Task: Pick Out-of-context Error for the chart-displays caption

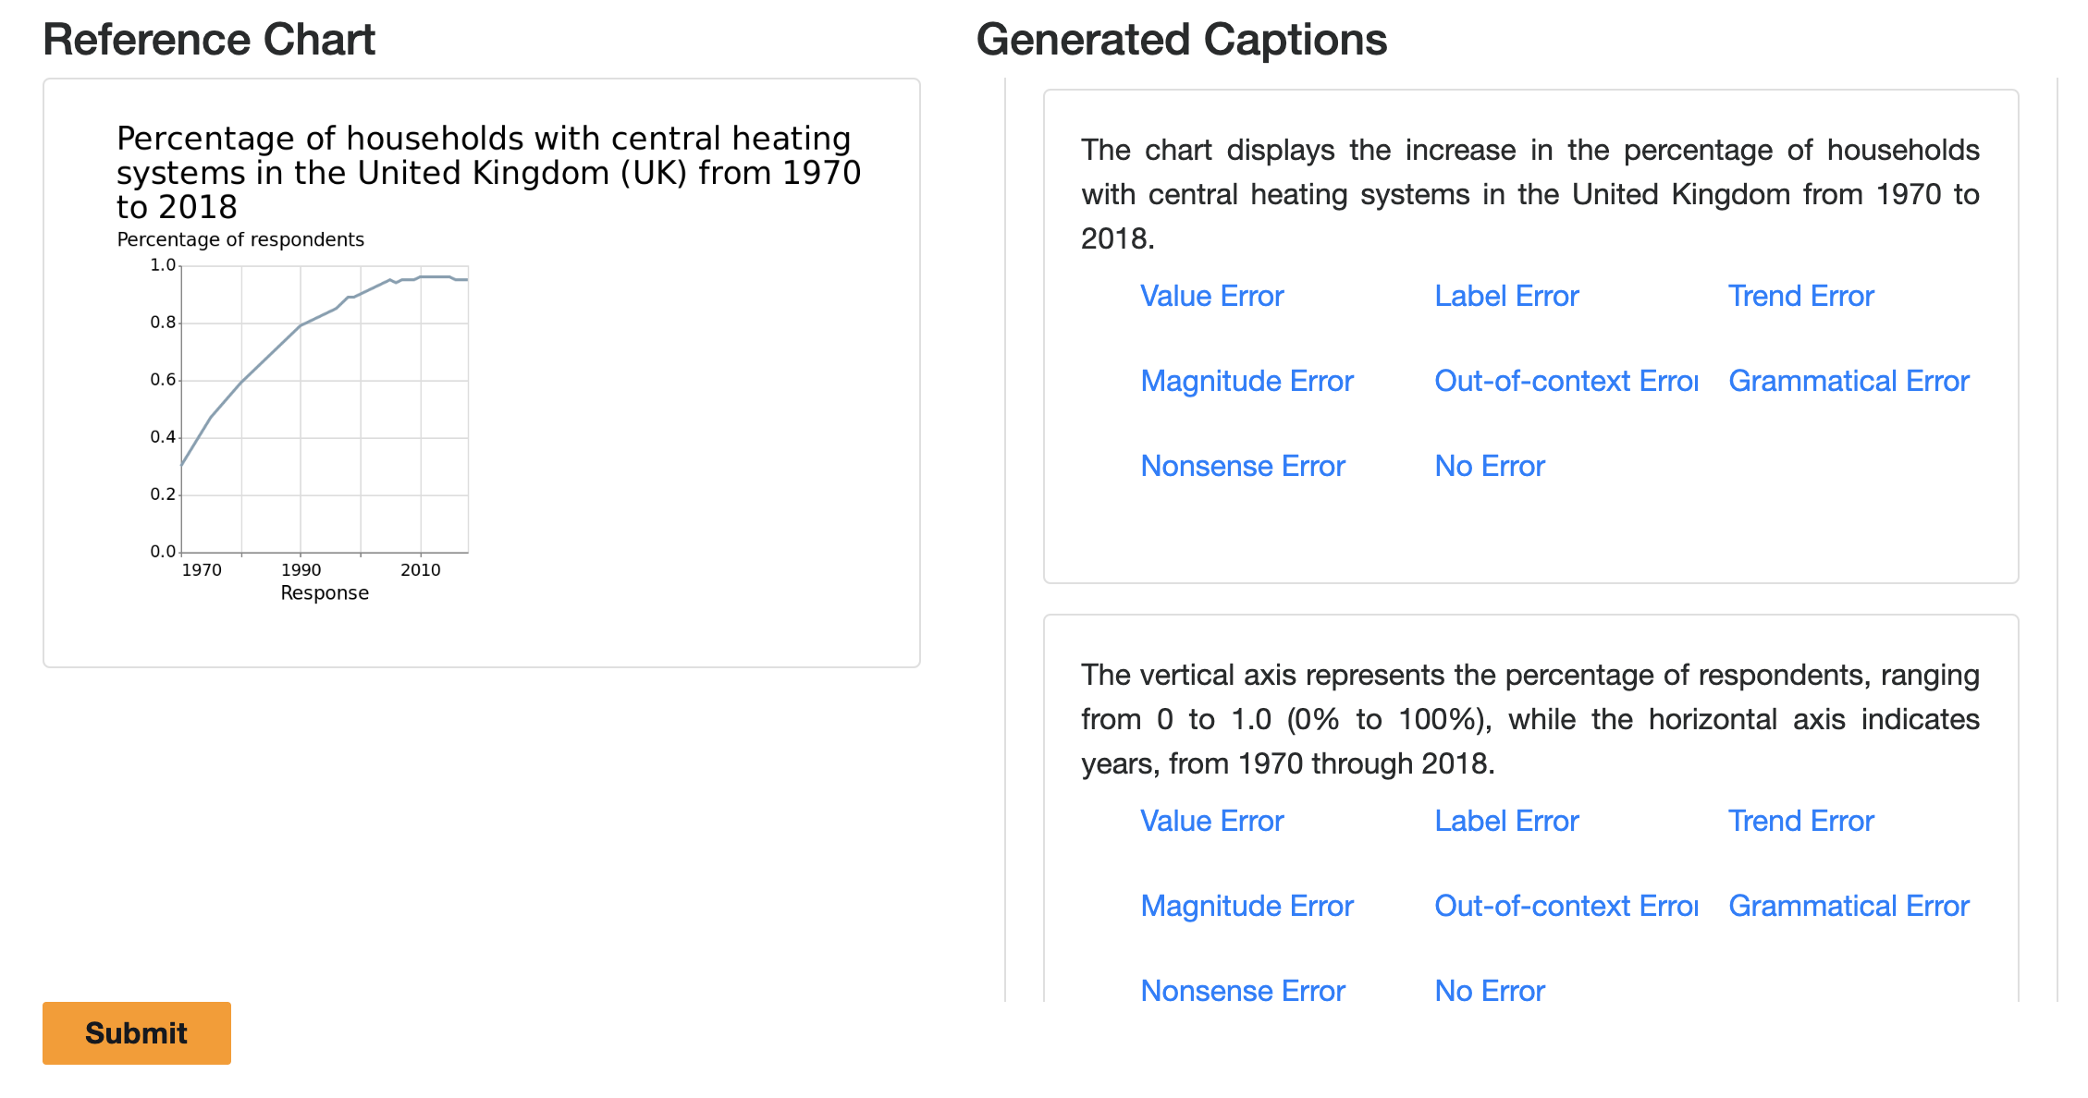Action: pyautogui.click(x=1565, y=381)
